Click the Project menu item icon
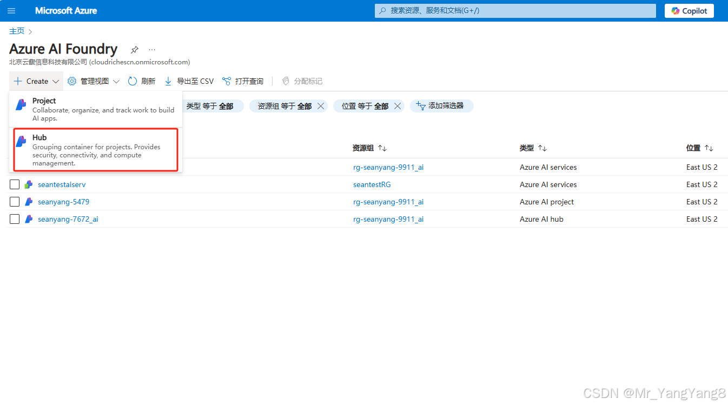 click(21, 105)
